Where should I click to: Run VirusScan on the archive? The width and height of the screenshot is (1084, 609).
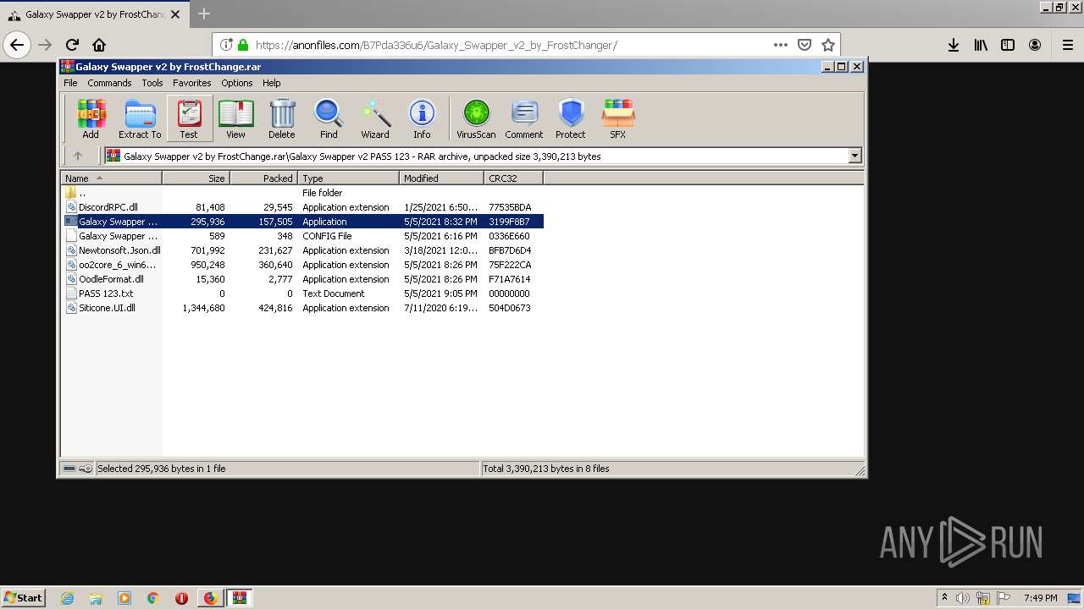476,118
